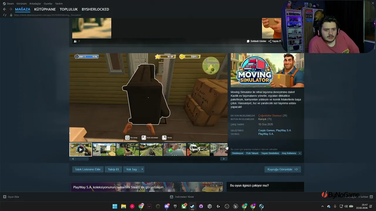Click the main game screenshot preview
Image resolution: width=376 pixels, height=211 pixels.
click(x=148, y=98)
